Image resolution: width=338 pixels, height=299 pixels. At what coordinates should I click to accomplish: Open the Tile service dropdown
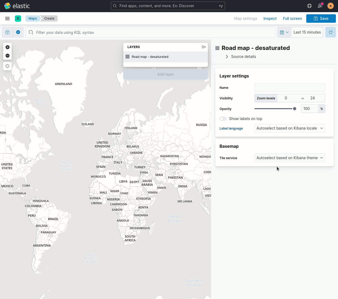click(x=290, y=158)
